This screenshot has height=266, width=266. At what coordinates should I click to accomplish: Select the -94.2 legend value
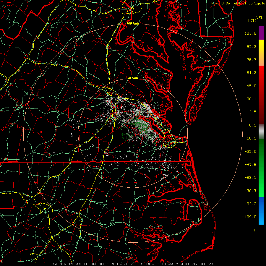(x=250, y=204)
